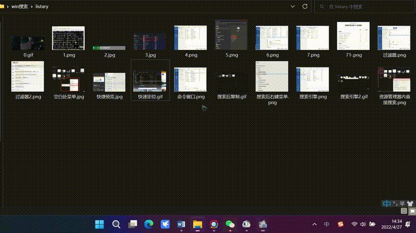Screen dimensions: 416x233
Task: Expand the chevron after win搜索 breadcrumb
Action: pyautogui.click(x=32, y=7)
